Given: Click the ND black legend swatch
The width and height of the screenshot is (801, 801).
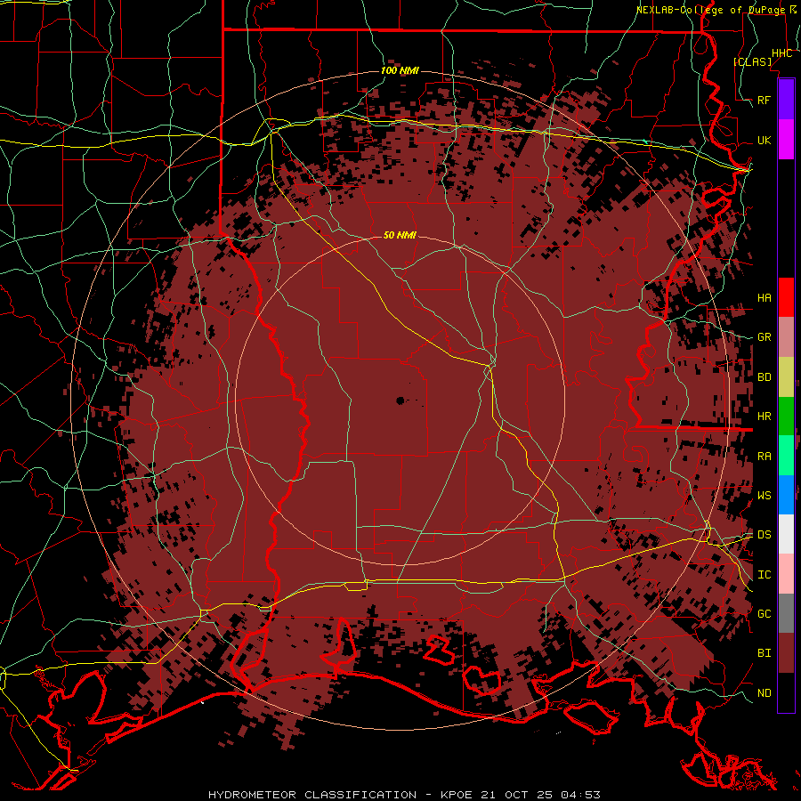Looking at the screenshot, I should coord(786,692).
